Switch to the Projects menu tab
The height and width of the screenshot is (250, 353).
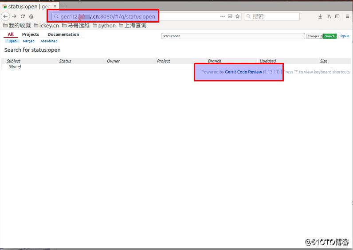[31, 35]
